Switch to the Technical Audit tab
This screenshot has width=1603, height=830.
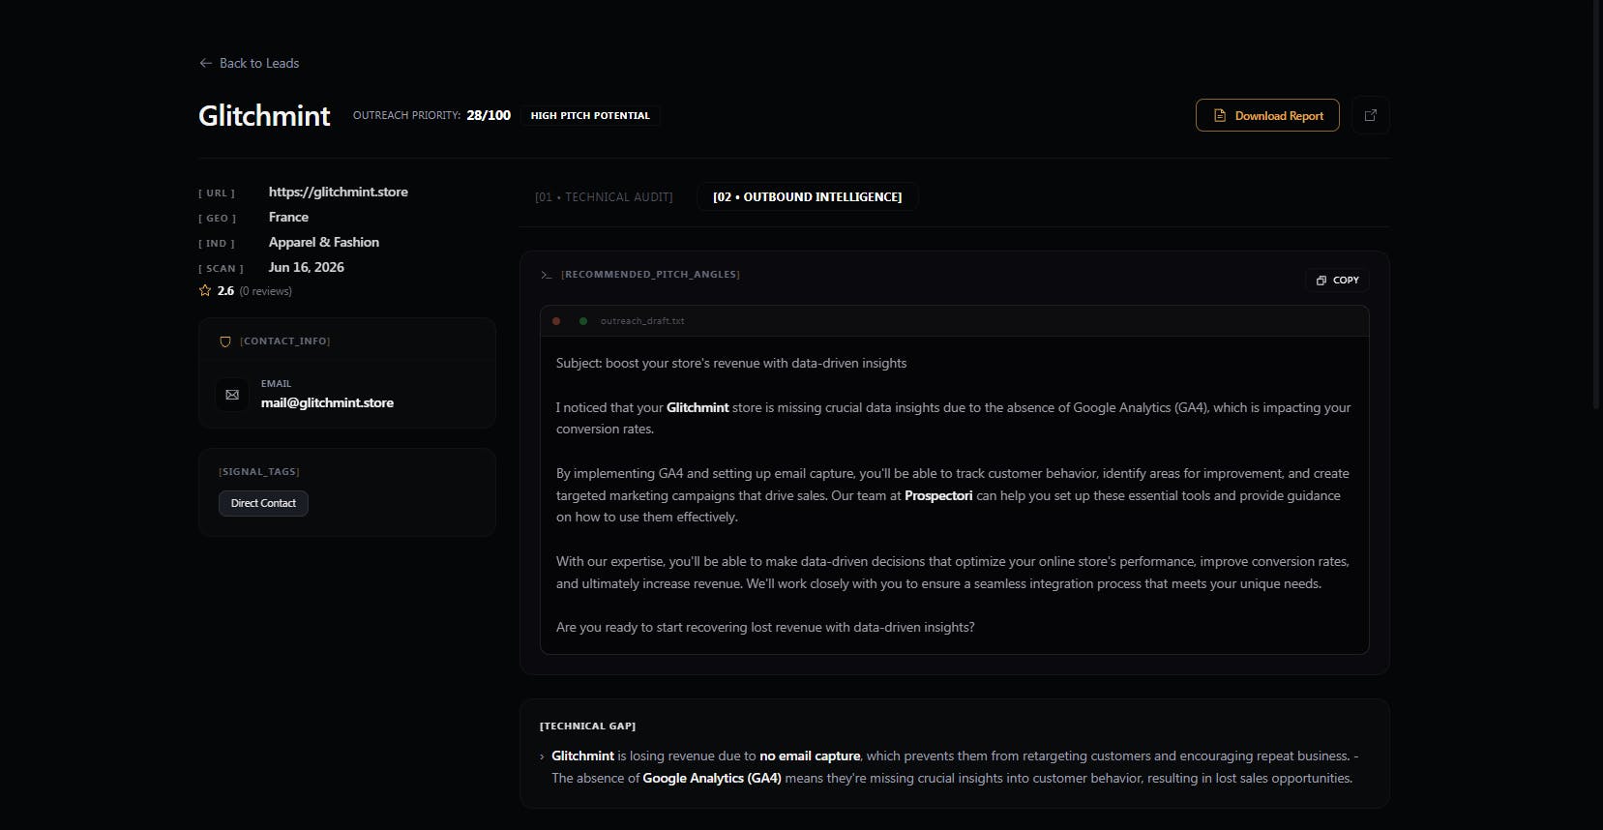604,197
